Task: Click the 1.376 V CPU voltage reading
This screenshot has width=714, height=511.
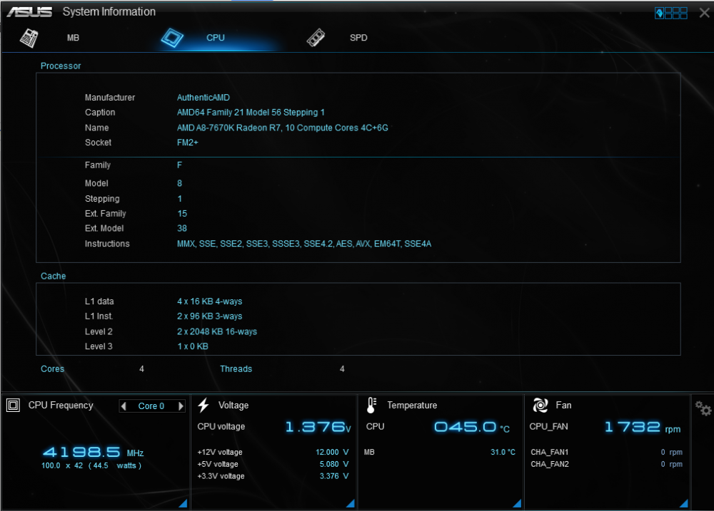Action: point(318,427)
